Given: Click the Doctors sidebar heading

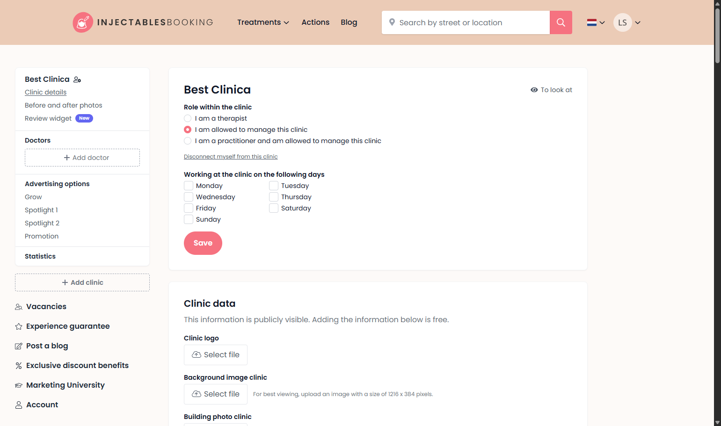Looking at the screenshot, I should pos(37,140).
